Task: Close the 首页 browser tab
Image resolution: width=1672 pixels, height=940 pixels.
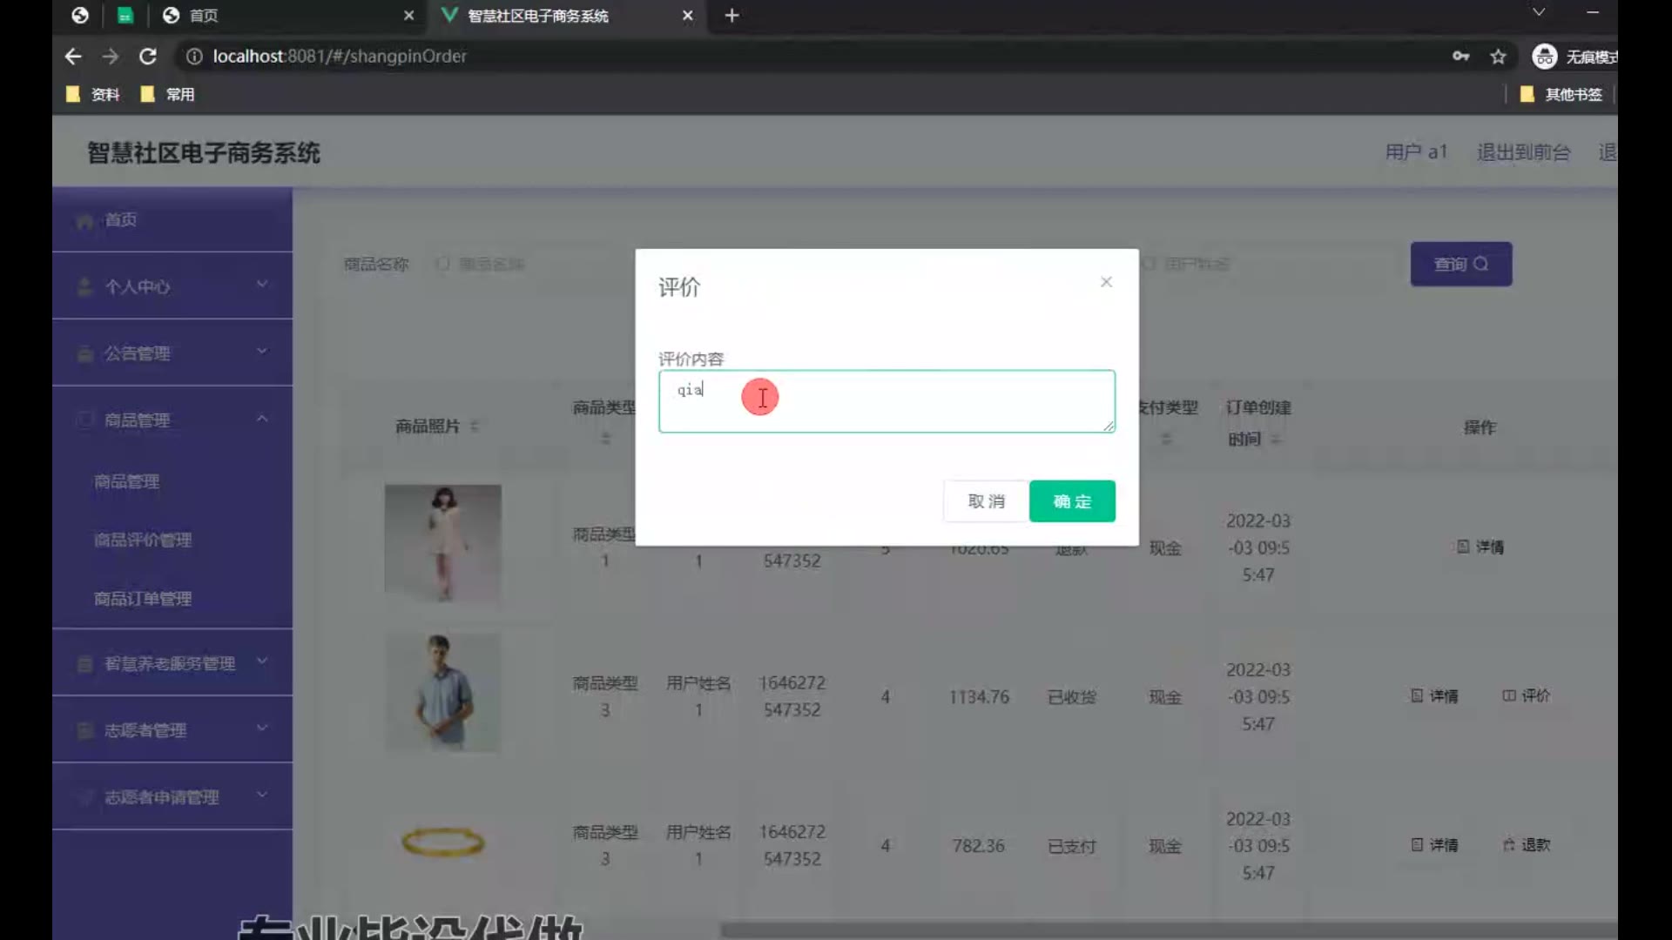Action: click(x=408, y=16)
